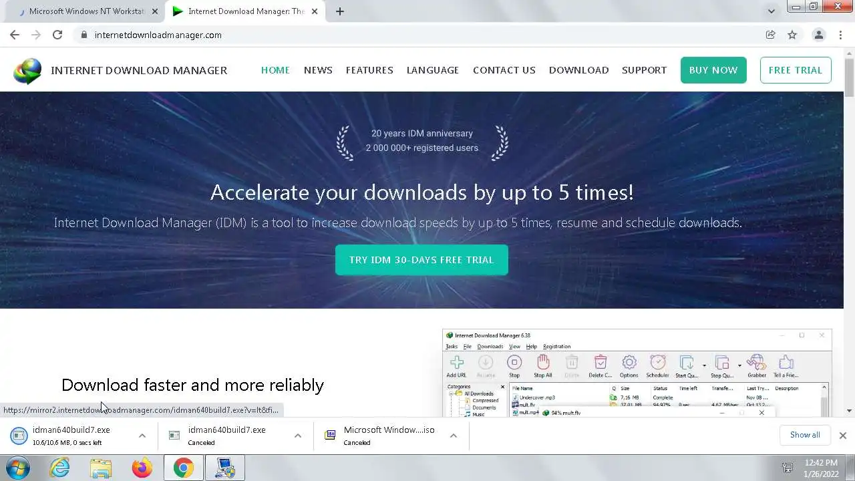Click the Internet Download Manager globe logo
The image size is (855, 481).
tap(27, 70)
